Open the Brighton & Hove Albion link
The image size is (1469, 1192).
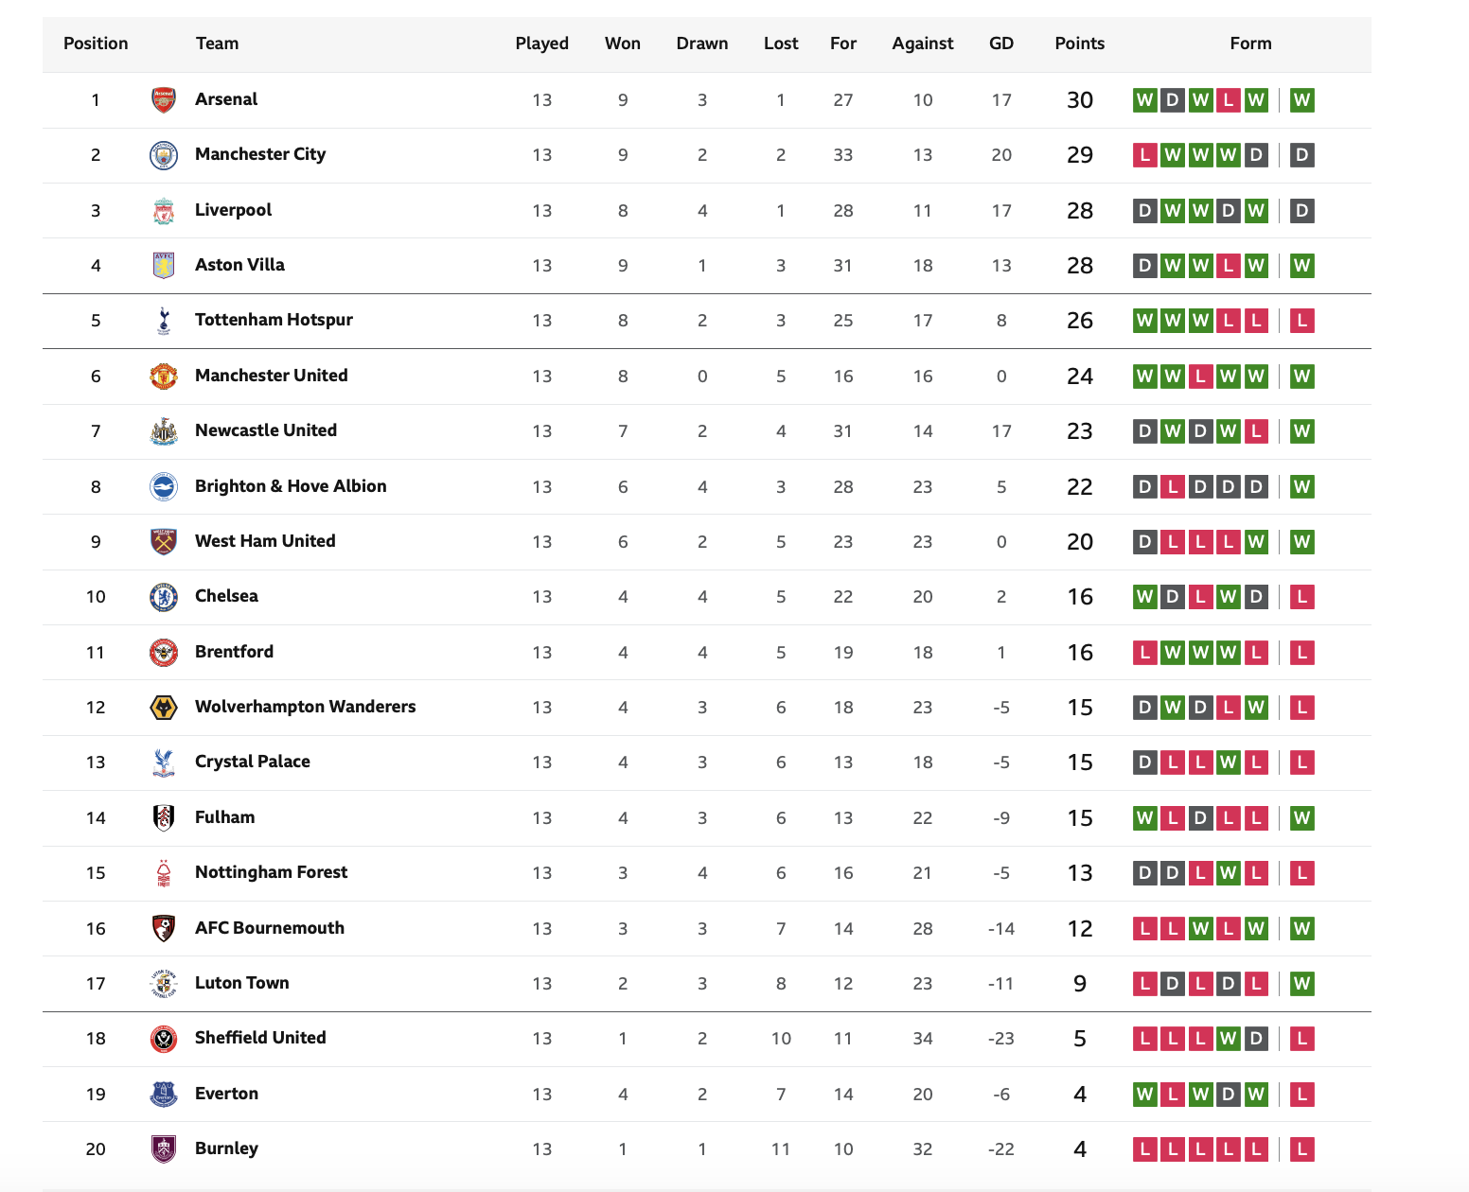291,486
